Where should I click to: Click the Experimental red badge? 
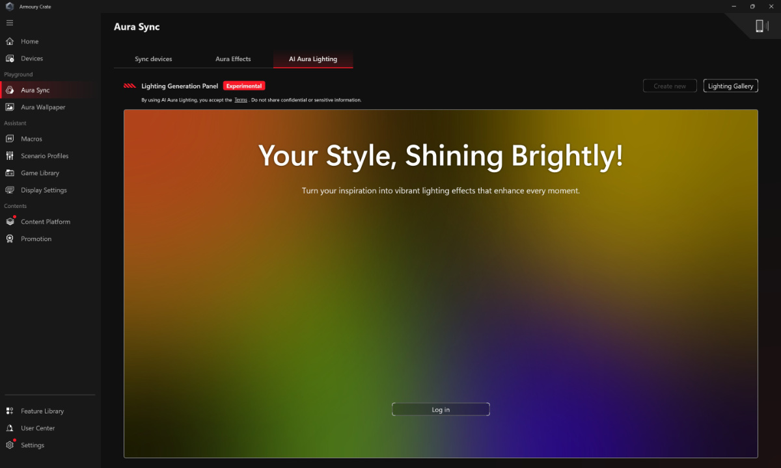[244, 86]
